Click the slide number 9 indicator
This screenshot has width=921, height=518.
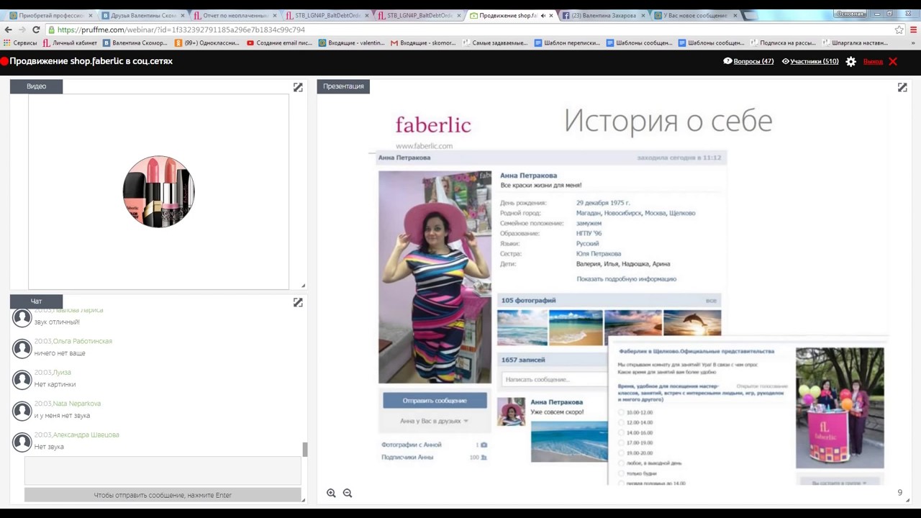(899, 493)
